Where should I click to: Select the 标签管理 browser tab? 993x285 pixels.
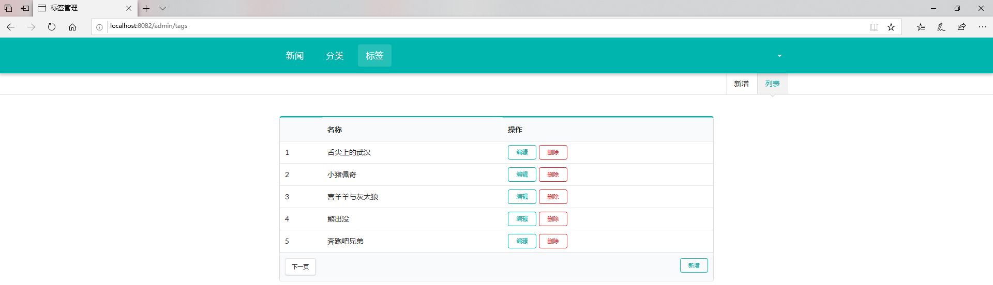coord(85,8)
